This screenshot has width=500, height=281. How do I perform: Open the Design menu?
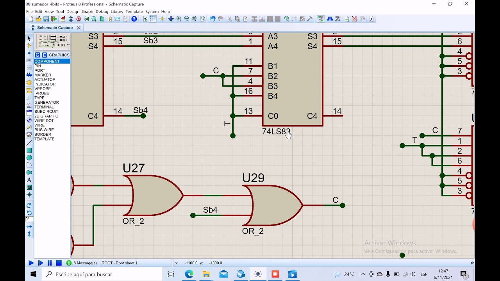pyautogui.click(x=73, y=12)
